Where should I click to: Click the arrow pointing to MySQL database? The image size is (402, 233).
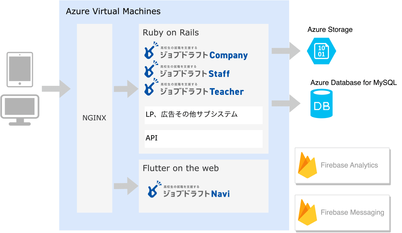[x=286, y=103]
